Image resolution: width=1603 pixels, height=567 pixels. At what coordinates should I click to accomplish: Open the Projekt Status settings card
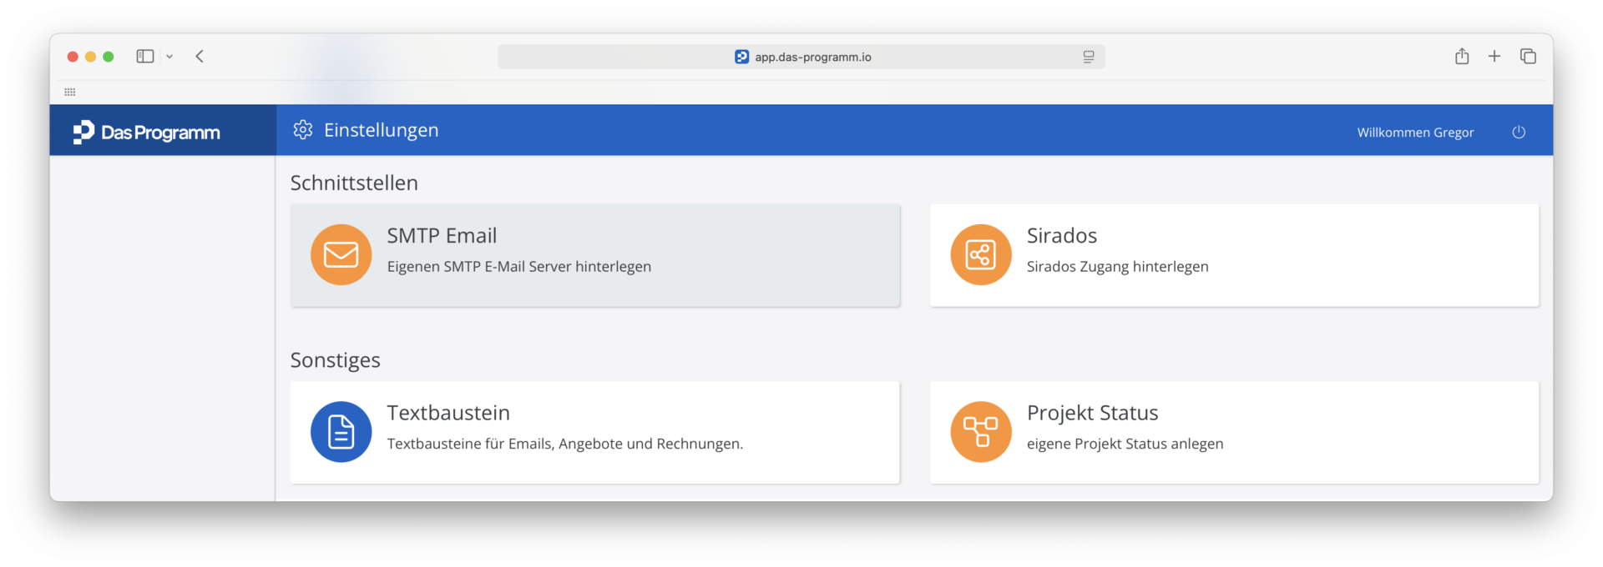click(x=1234, y=432)
